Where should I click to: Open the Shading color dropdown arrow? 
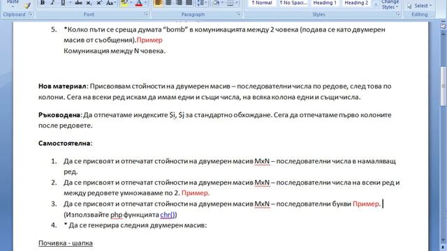[222, 3]
